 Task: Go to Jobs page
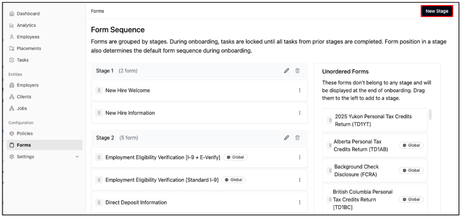point(22,108)
